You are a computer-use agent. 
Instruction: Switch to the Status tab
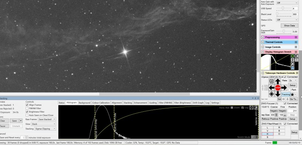pos(62,103)
